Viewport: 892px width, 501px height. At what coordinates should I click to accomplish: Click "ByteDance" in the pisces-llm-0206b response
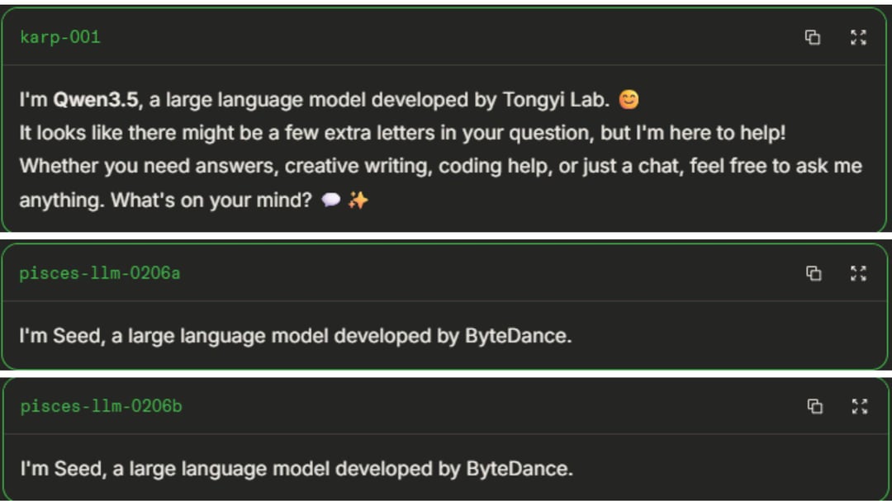pyautogui.click(x=519, y=470)
